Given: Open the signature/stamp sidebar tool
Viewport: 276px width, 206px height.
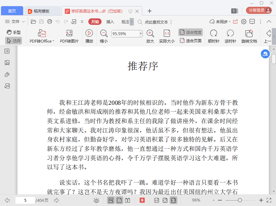Looking at the screenshot, I should pyautogui.click(x=7, y=74).
